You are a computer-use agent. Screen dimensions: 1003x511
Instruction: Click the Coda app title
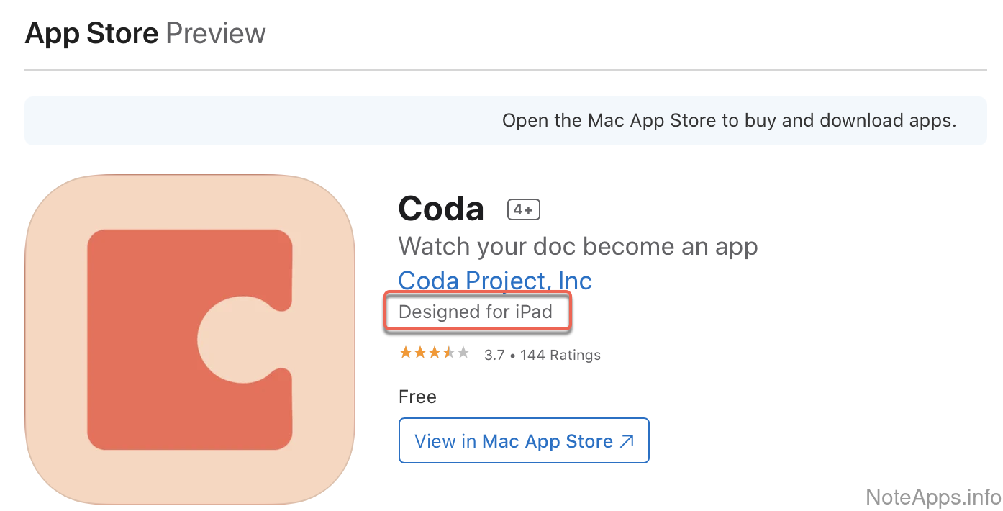[x=441, y=209]
